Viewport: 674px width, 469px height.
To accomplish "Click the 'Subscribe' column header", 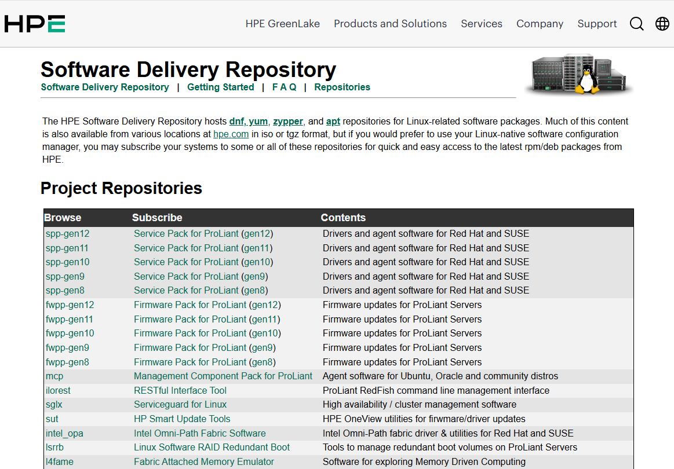I will pyautogui.click(x=157, y=218).
